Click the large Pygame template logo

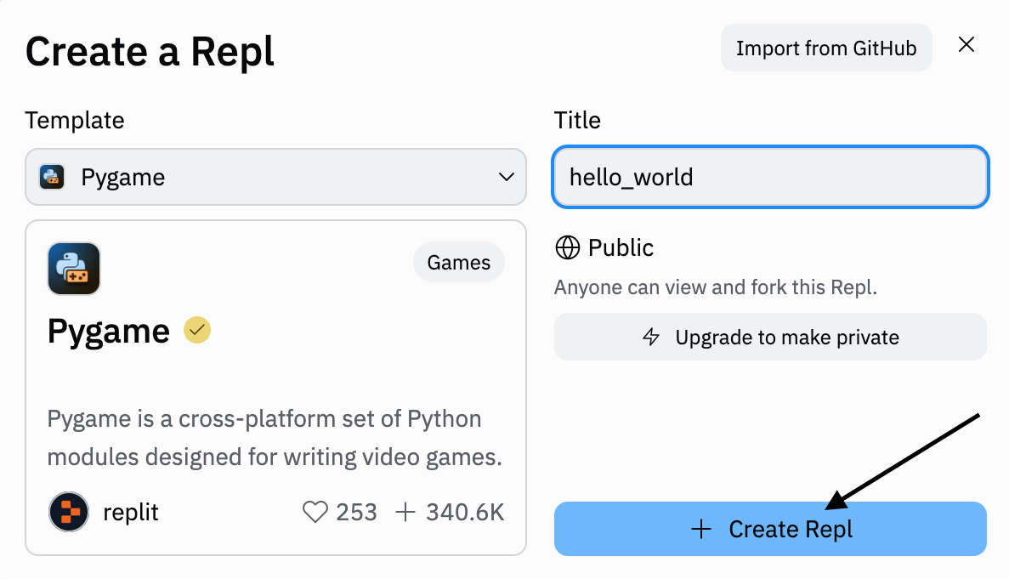click(74, 269)
